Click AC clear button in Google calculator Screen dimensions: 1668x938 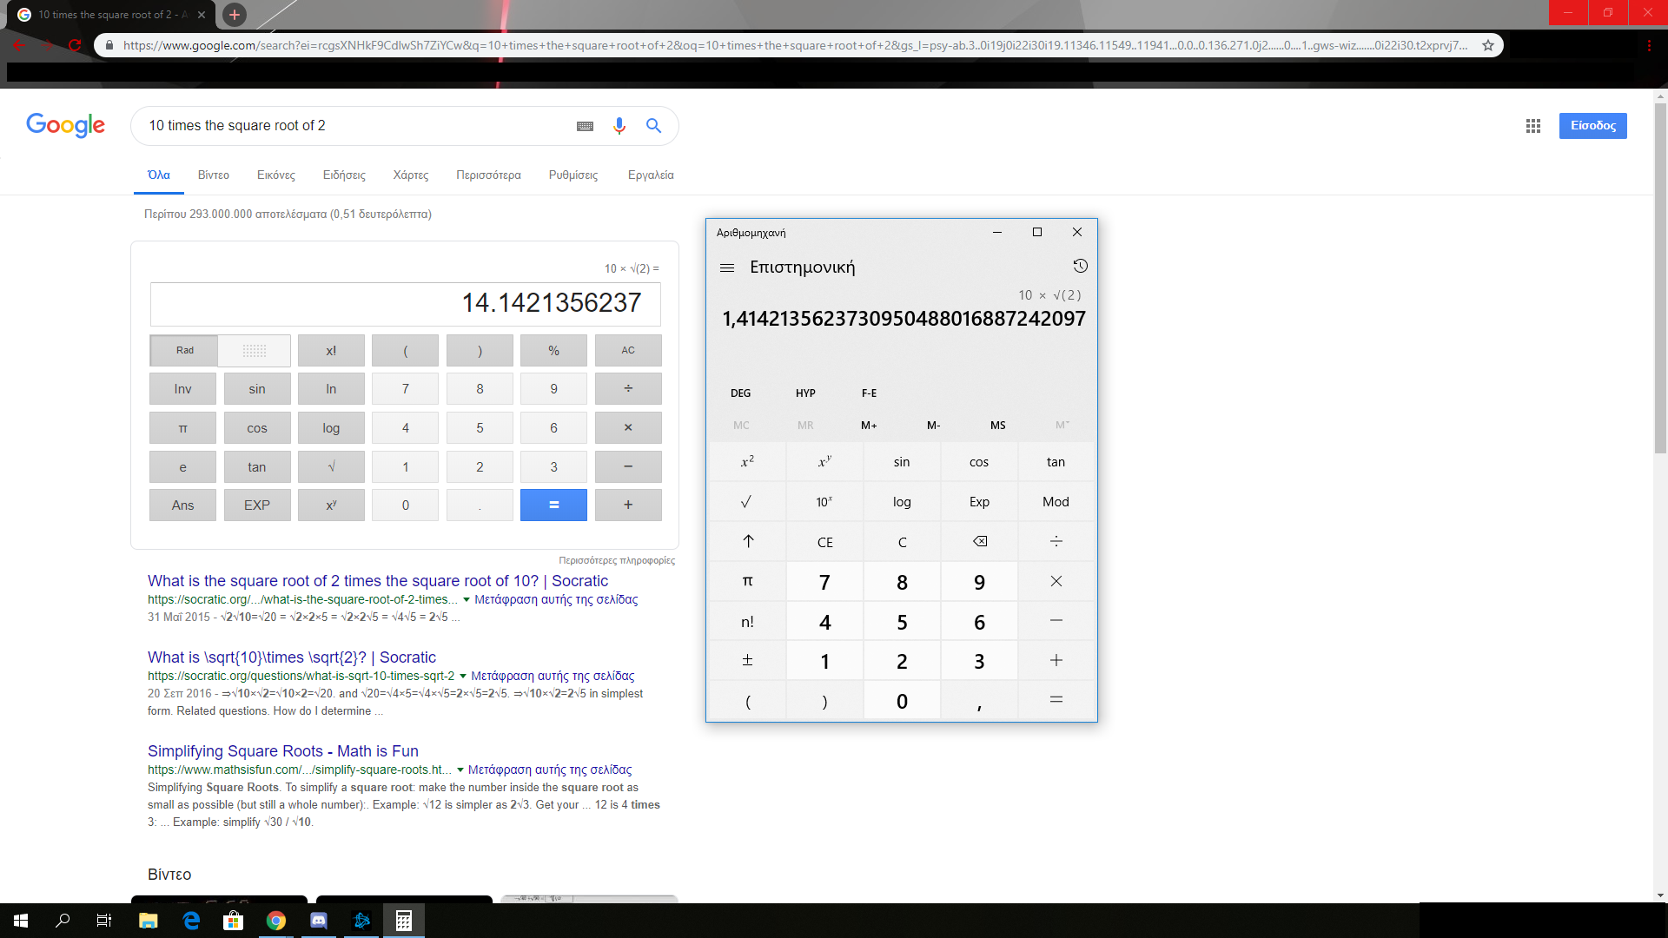[628, 350]
